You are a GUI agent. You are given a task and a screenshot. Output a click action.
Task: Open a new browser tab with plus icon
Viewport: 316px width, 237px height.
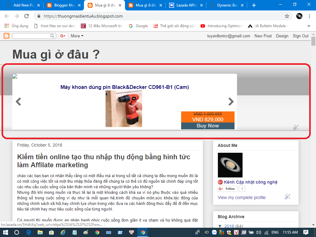pyautogui.click(x=254, y=5)
